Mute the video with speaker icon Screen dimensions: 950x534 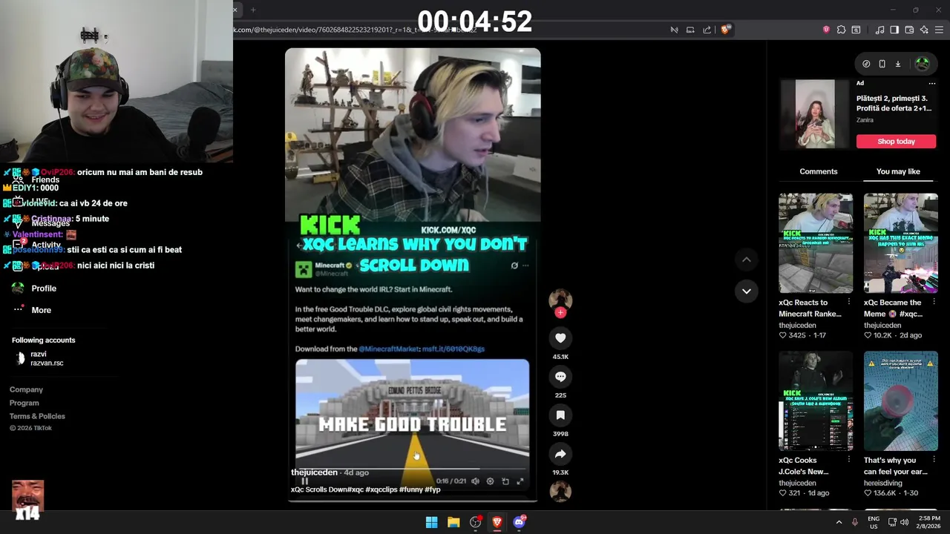point(475,481)
